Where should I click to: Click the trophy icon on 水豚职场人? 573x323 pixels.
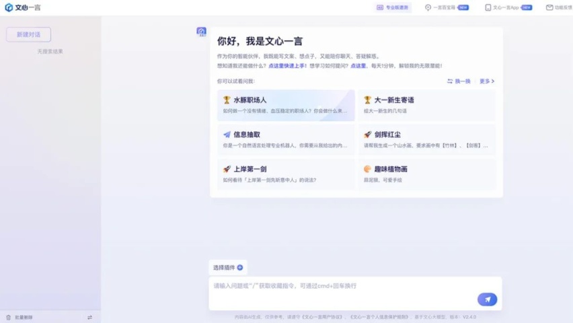(x=227, y=100)
